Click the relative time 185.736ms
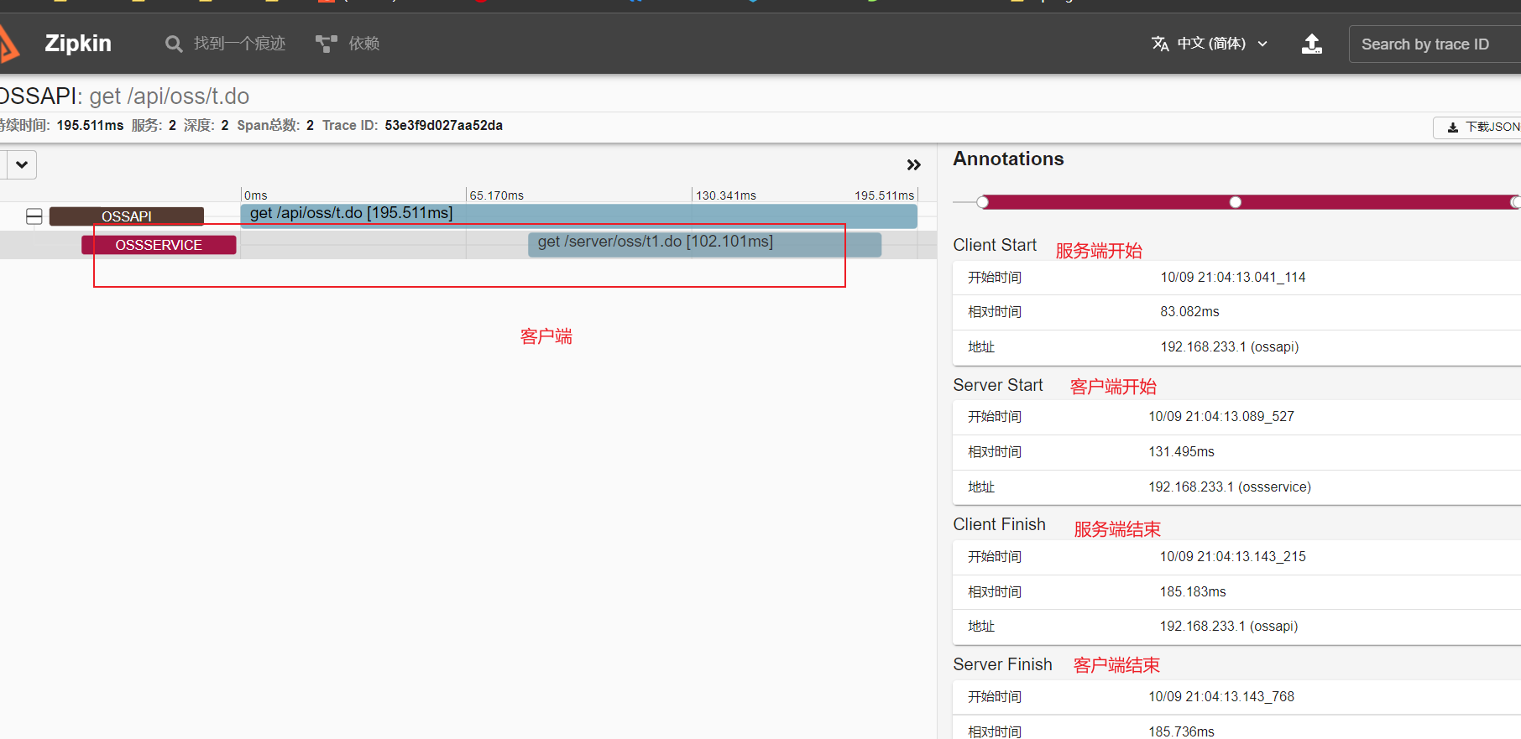The width and height of the screenshot is (1521, 739). coord(1181,731)
